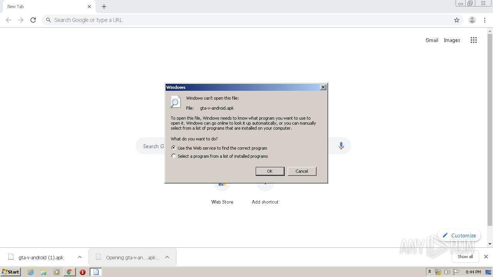Switch to Chrome in the taskbar
Image resolution: width=493 pixels, height=277 pixels.
click(69, 272)
